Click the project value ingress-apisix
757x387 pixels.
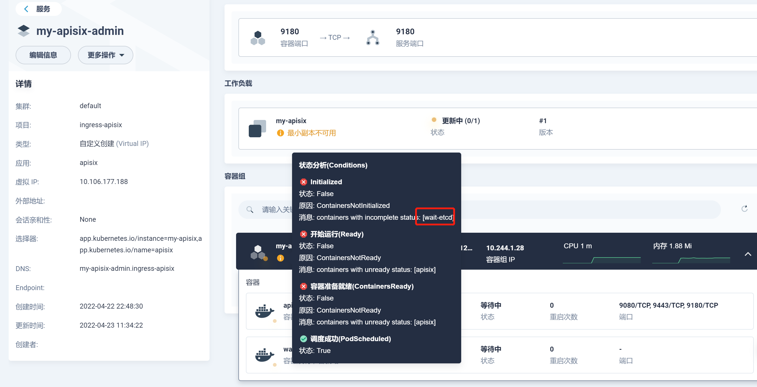click(101, 125)
